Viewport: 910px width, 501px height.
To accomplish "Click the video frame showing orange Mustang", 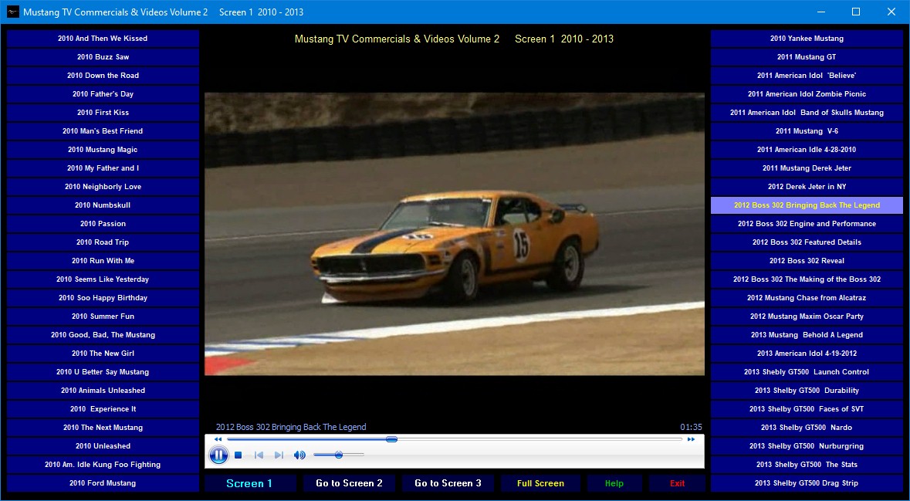I will 455,234.
